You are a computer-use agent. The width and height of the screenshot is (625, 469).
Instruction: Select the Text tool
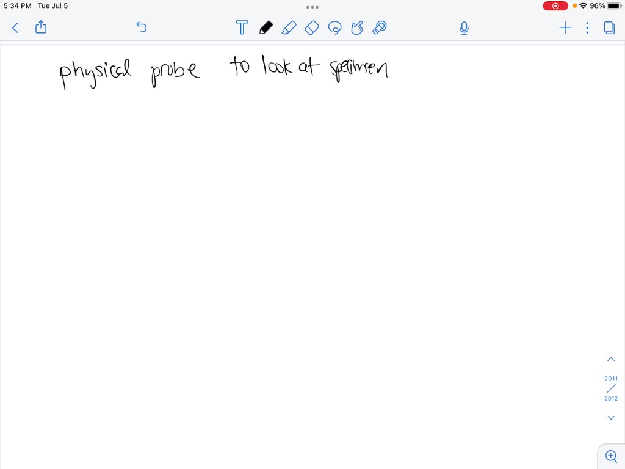pos(242,27)
